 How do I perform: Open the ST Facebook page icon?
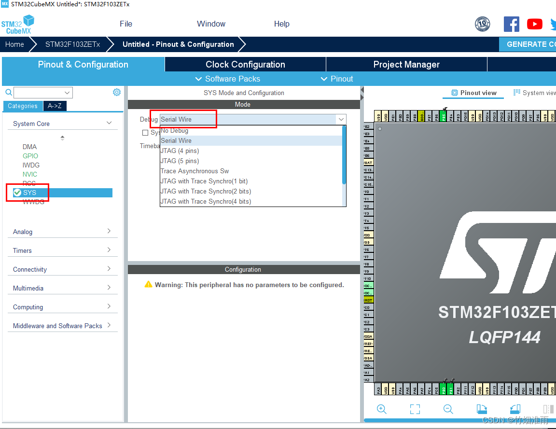(x=511, y=24)
